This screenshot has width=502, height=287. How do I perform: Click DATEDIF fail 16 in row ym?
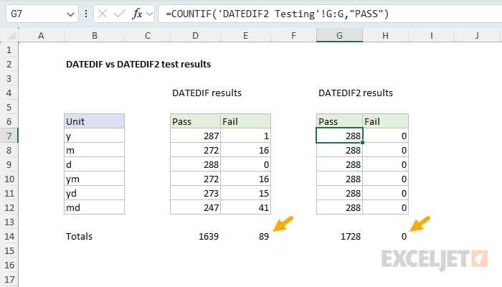pos(245,179)
